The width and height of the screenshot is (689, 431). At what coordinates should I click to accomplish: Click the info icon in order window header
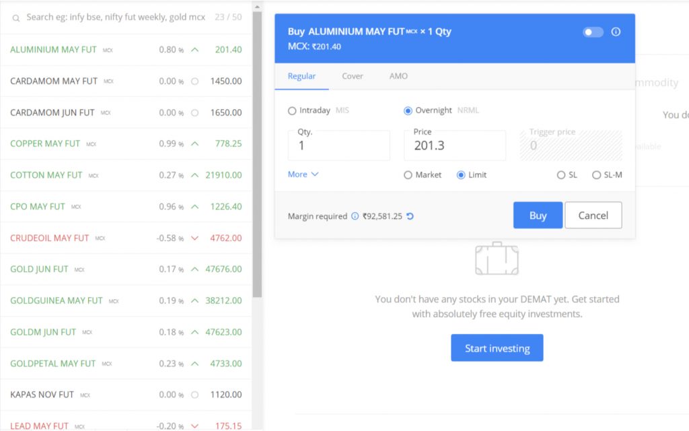[x=616, y=32]
